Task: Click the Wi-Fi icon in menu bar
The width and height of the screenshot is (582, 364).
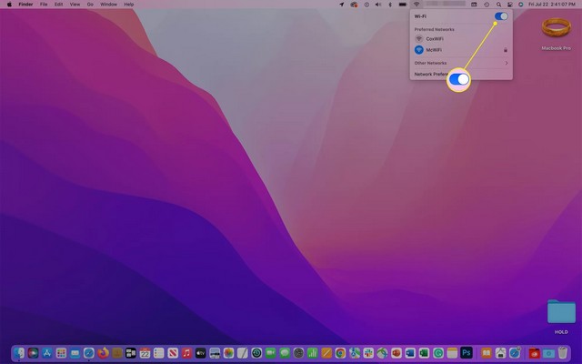Action: (416, 5)
